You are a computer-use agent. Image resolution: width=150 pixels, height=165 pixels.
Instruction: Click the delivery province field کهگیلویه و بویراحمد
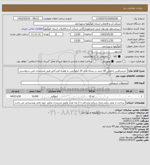(107, 46)
